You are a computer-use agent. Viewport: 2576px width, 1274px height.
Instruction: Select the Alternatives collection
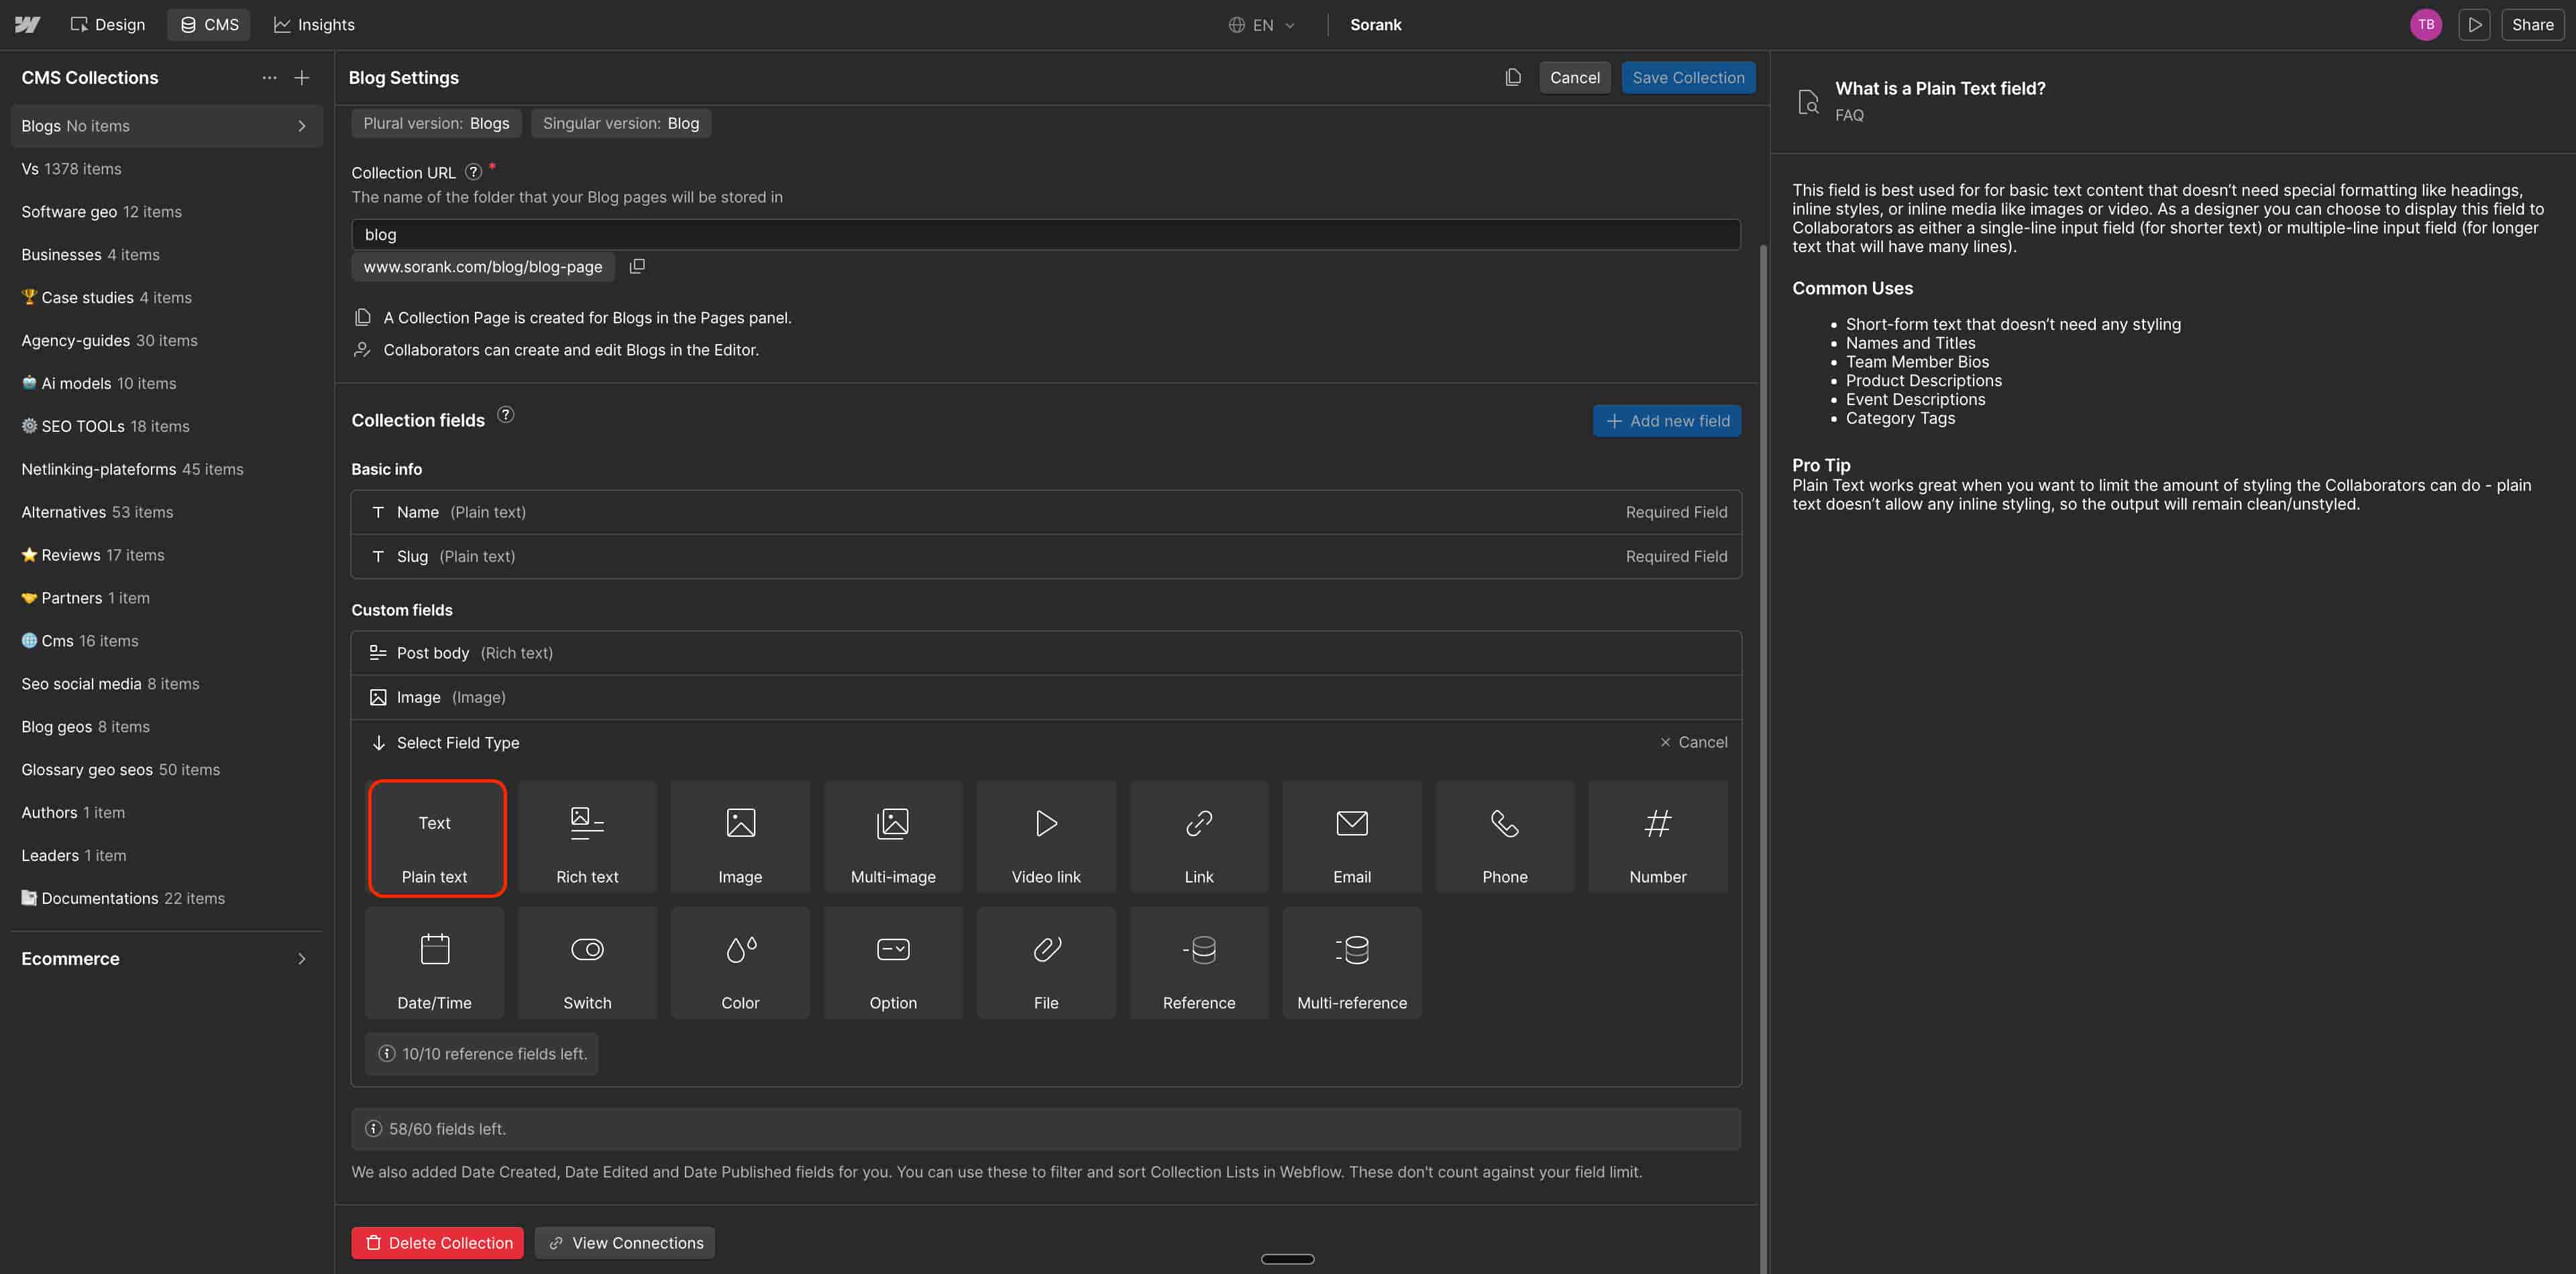pos(166,512)
